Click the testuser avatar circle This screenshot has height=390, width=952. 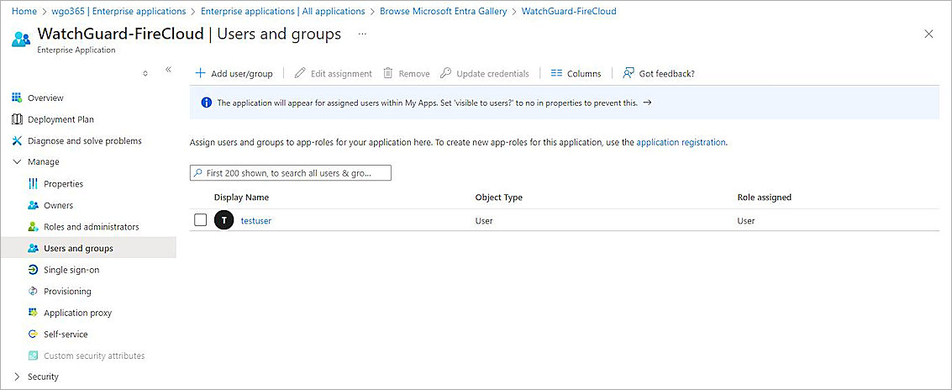tap(224, 220)
